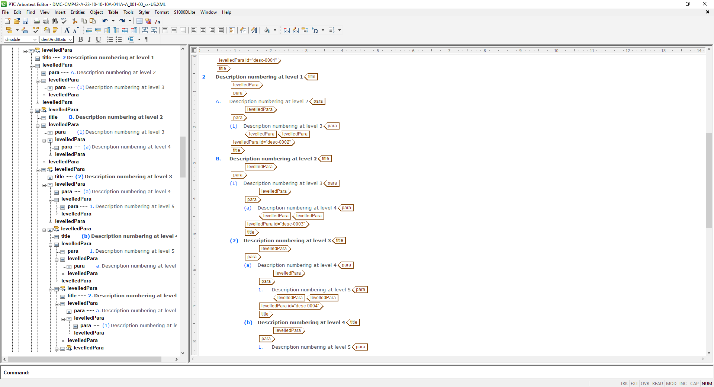Viewport: 714px width, 387px height.
Task: Toggle bold formatting
Action: [81, 39]
